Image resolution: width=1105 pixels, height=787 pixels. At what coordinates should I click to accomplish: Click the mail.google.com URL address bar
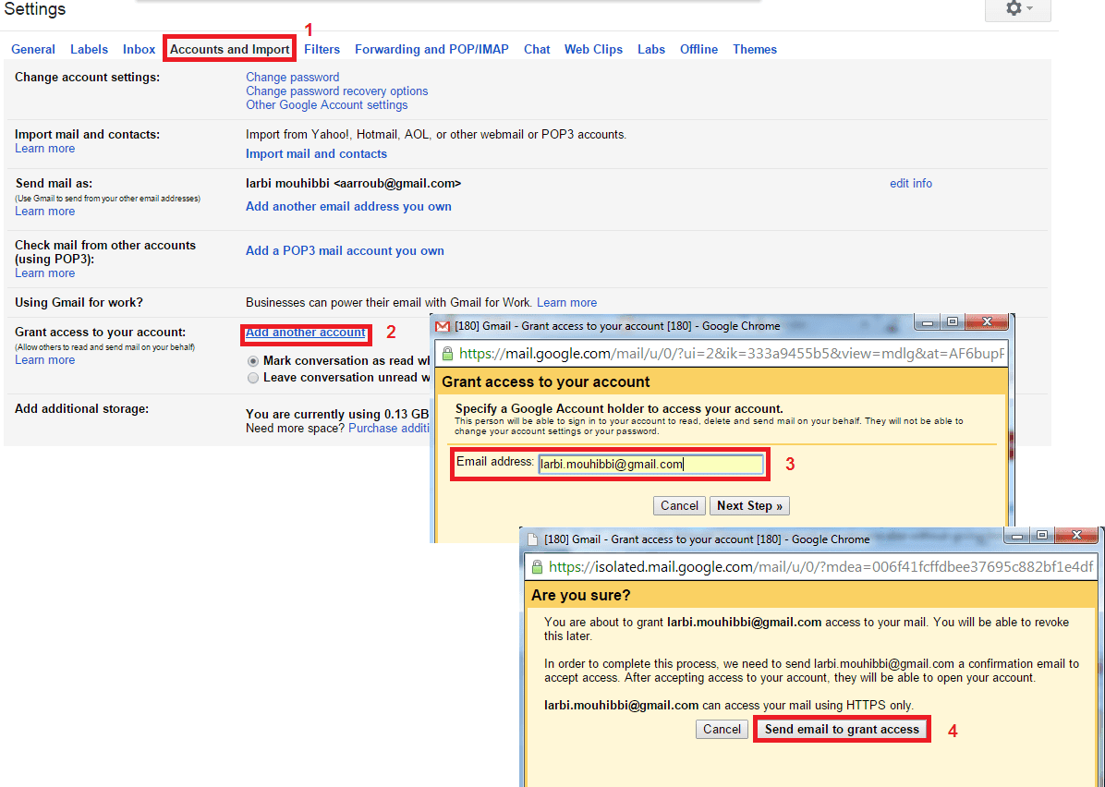(x=722, y=354)
